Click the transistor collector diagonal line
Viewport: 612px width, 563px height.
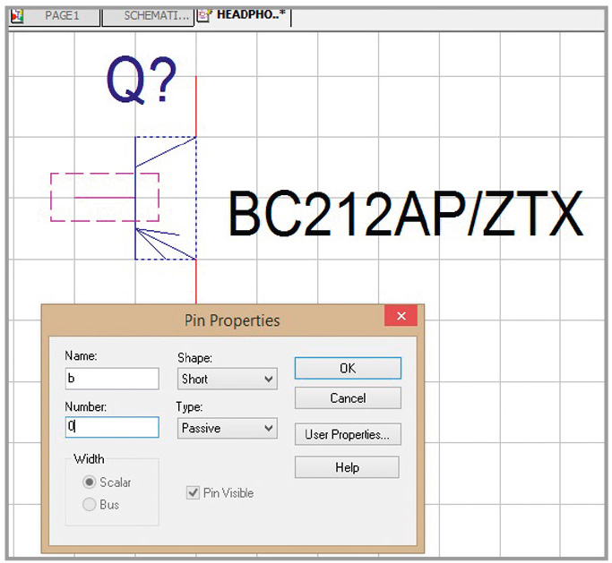pos(166,152)
